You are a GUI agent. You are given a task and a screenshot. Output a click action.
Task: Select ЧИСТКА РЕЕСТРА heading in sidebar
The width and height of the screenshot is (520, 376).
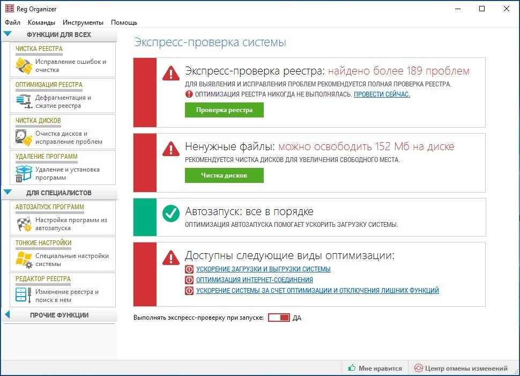(x=39, y=48)
